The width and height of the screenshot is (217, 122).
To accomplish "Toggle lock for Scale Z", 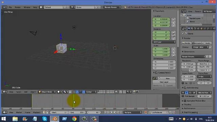I will tap(174, 55).
